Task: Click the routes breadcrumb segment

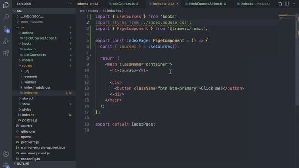Action: click(93, 11)
